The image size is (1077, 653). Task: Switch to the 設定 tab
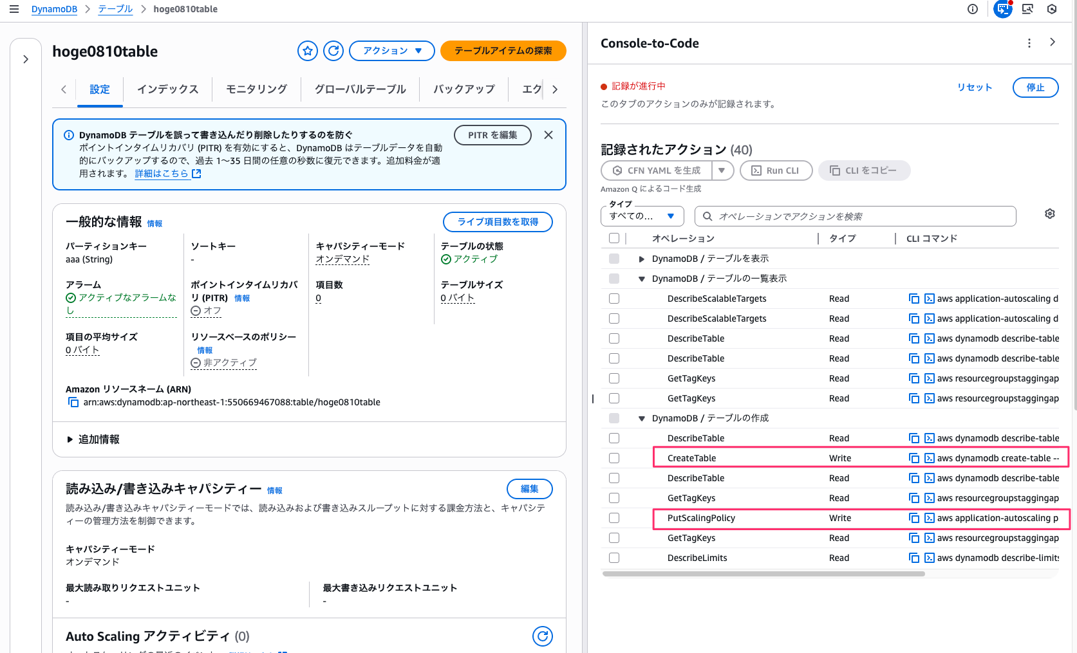point(100,89)
